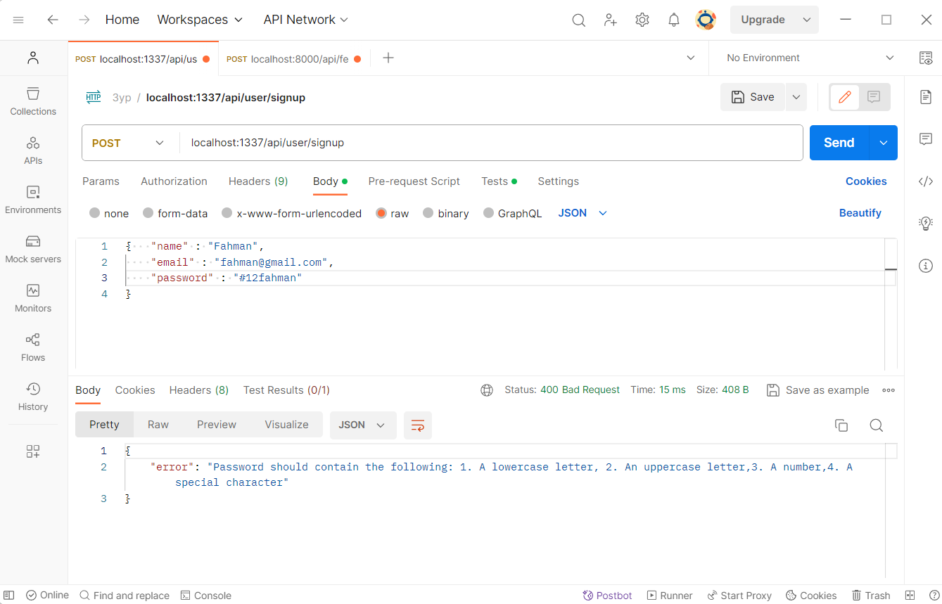The height and width of the screenshot is (604, 942).
Task: Switch to the Headers (9) request tab
Action: tap(258, 181)
